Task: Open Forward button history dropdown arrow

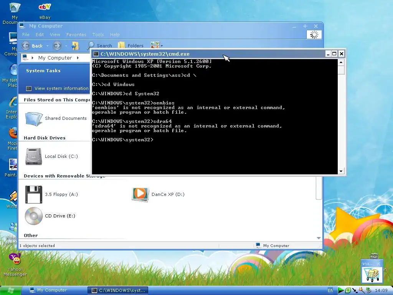Action: (x=66, y=46)
